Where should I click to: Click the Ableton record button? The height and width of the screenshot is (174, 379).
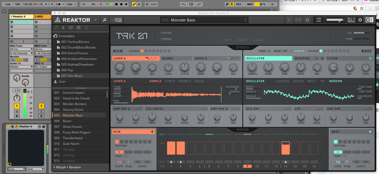coord(121,4)
